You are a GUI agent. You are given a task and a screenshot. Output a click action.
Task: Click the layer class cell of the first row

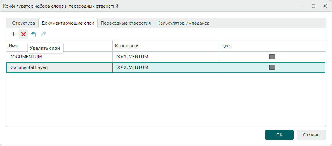click(x=132, y=57)
